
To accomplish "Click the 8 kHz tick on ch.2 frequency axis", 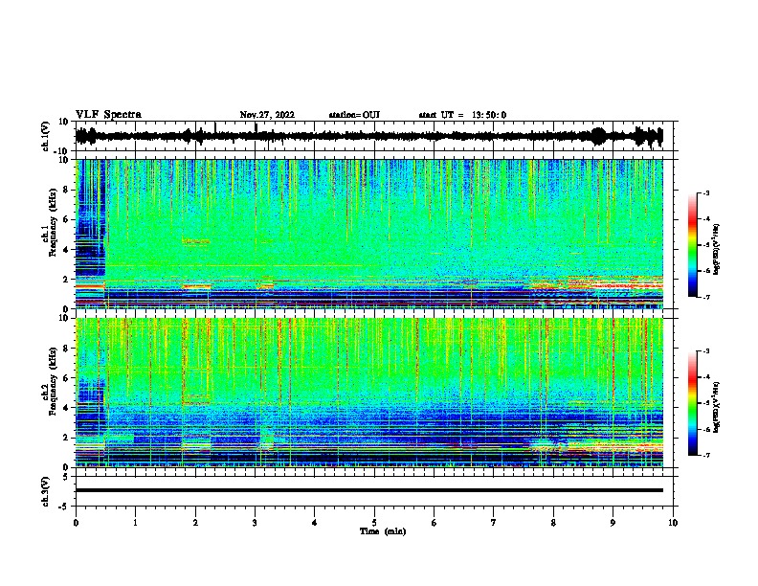I will [66, 349].
